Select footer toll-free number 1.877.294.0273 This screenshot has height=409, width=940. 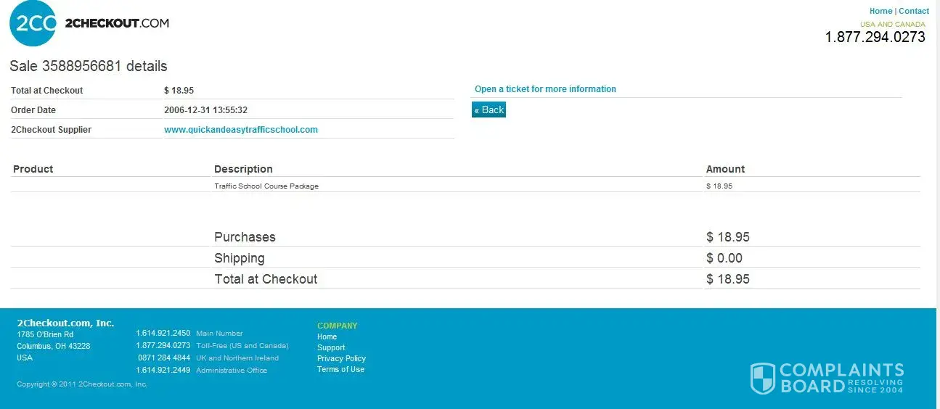tap(163, 346)
